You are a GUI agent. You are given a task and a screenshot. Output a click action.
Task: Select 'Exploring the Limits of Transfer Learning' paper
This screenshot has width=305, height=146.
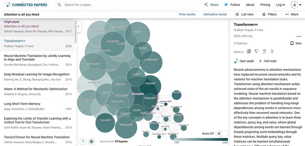[x=37, y=123]
